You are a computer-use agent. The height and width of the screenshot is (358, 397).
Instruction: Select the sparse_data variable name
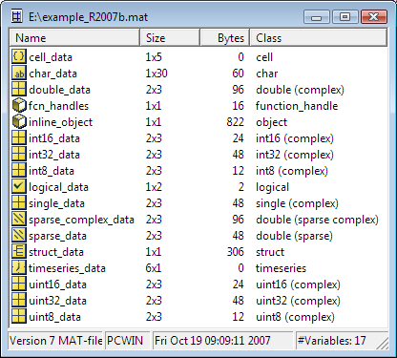[x=57, y=236]
